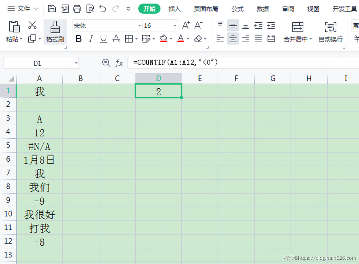The height and width of the screenshot is (264, 359).
Task: Switch to the 插入 Insert tab
Action: tap(174, 9)
